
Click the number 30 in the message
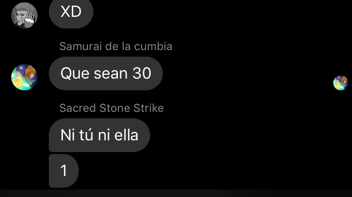click(142, 73)
